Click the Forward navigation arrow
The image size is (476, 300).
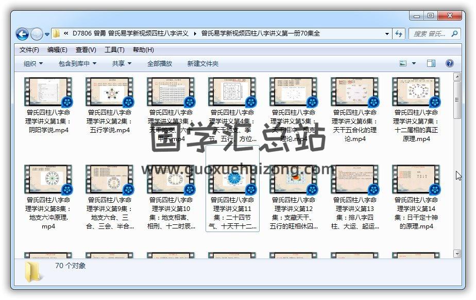click(37, 34)
